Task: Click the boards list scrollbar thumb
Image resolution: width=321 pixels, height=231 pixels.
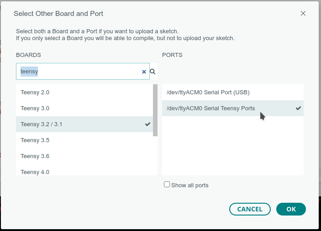Action: pos(155,110)
